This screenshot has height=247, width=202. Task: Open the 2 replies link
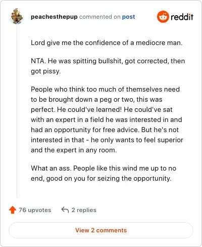click(84, 210)
